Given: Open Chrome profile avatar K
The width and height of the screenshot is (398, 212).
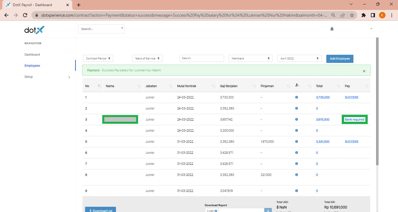Looking at the screenshot, I should [382, 15].
